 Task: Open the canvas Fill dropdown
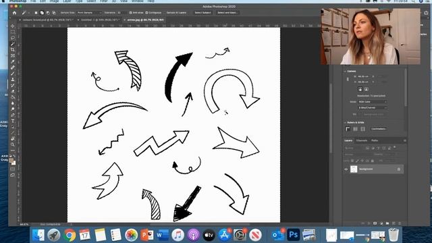374,114
